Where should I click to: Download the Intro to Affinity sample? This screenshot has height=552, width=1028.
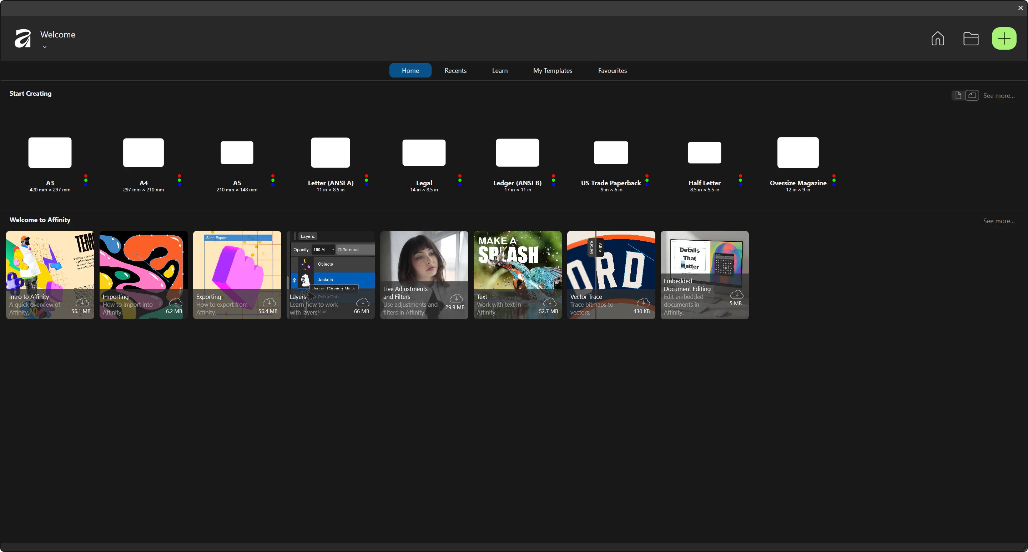pyautogui.click(x=82, y=302)
